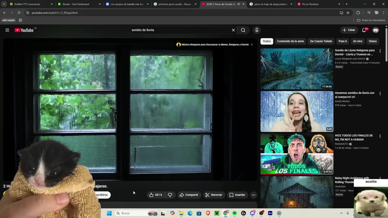388x218 pixels.
Task: Open Logitech G Hub from the taskbar
Action: (x=243, y=213)
